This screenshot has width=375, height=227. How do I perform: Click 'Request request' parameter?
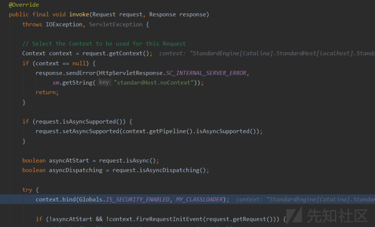pos(117,15)
